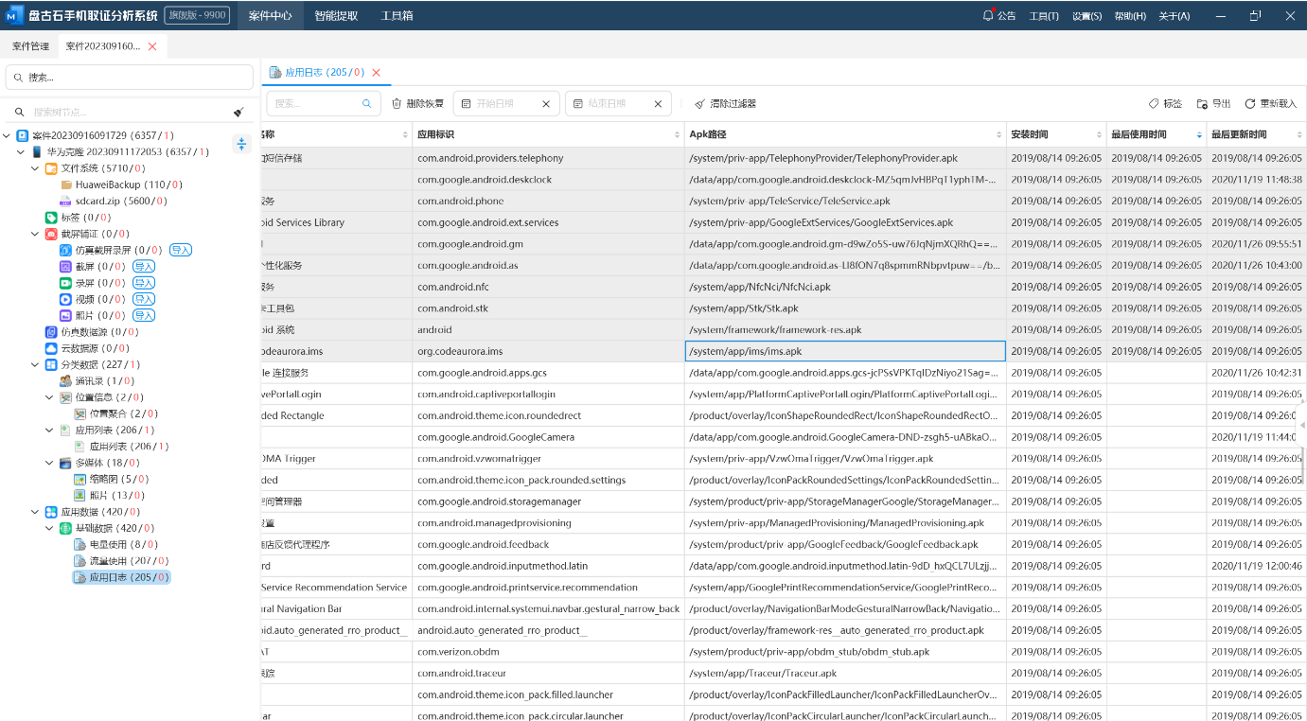
Task: Select the com.google.android.deskclock cell
Action: (x=548, y=180)
